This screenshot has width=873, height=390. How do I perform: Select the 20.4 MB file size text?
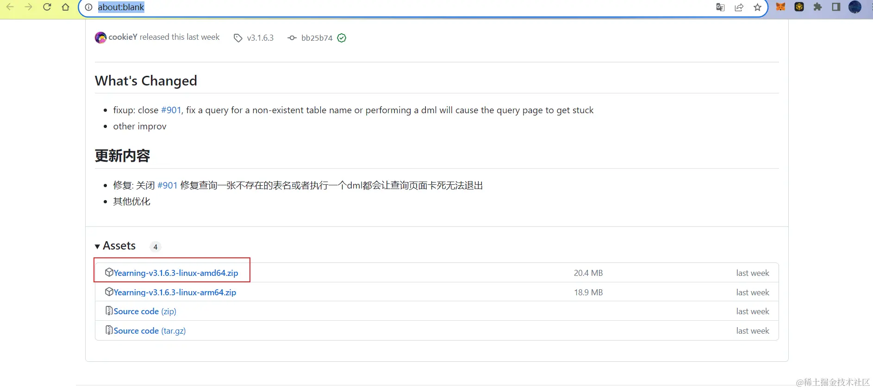[588, 273]
